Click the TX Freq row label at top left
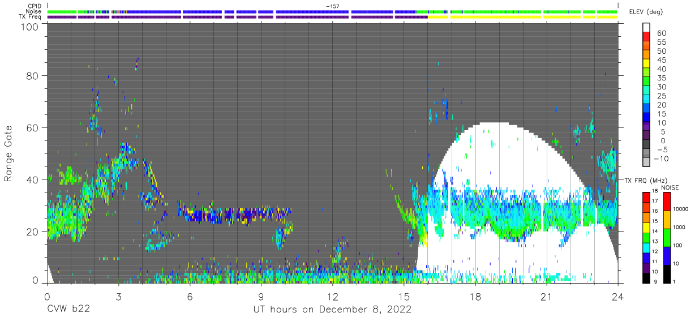This screenshot has height=321, width=695. click(x=31, y=16)
